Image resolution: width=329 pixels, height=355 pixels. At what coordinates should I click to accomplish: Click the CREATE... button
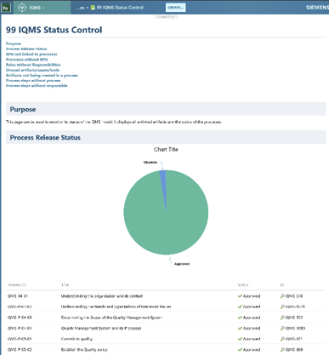175,8
